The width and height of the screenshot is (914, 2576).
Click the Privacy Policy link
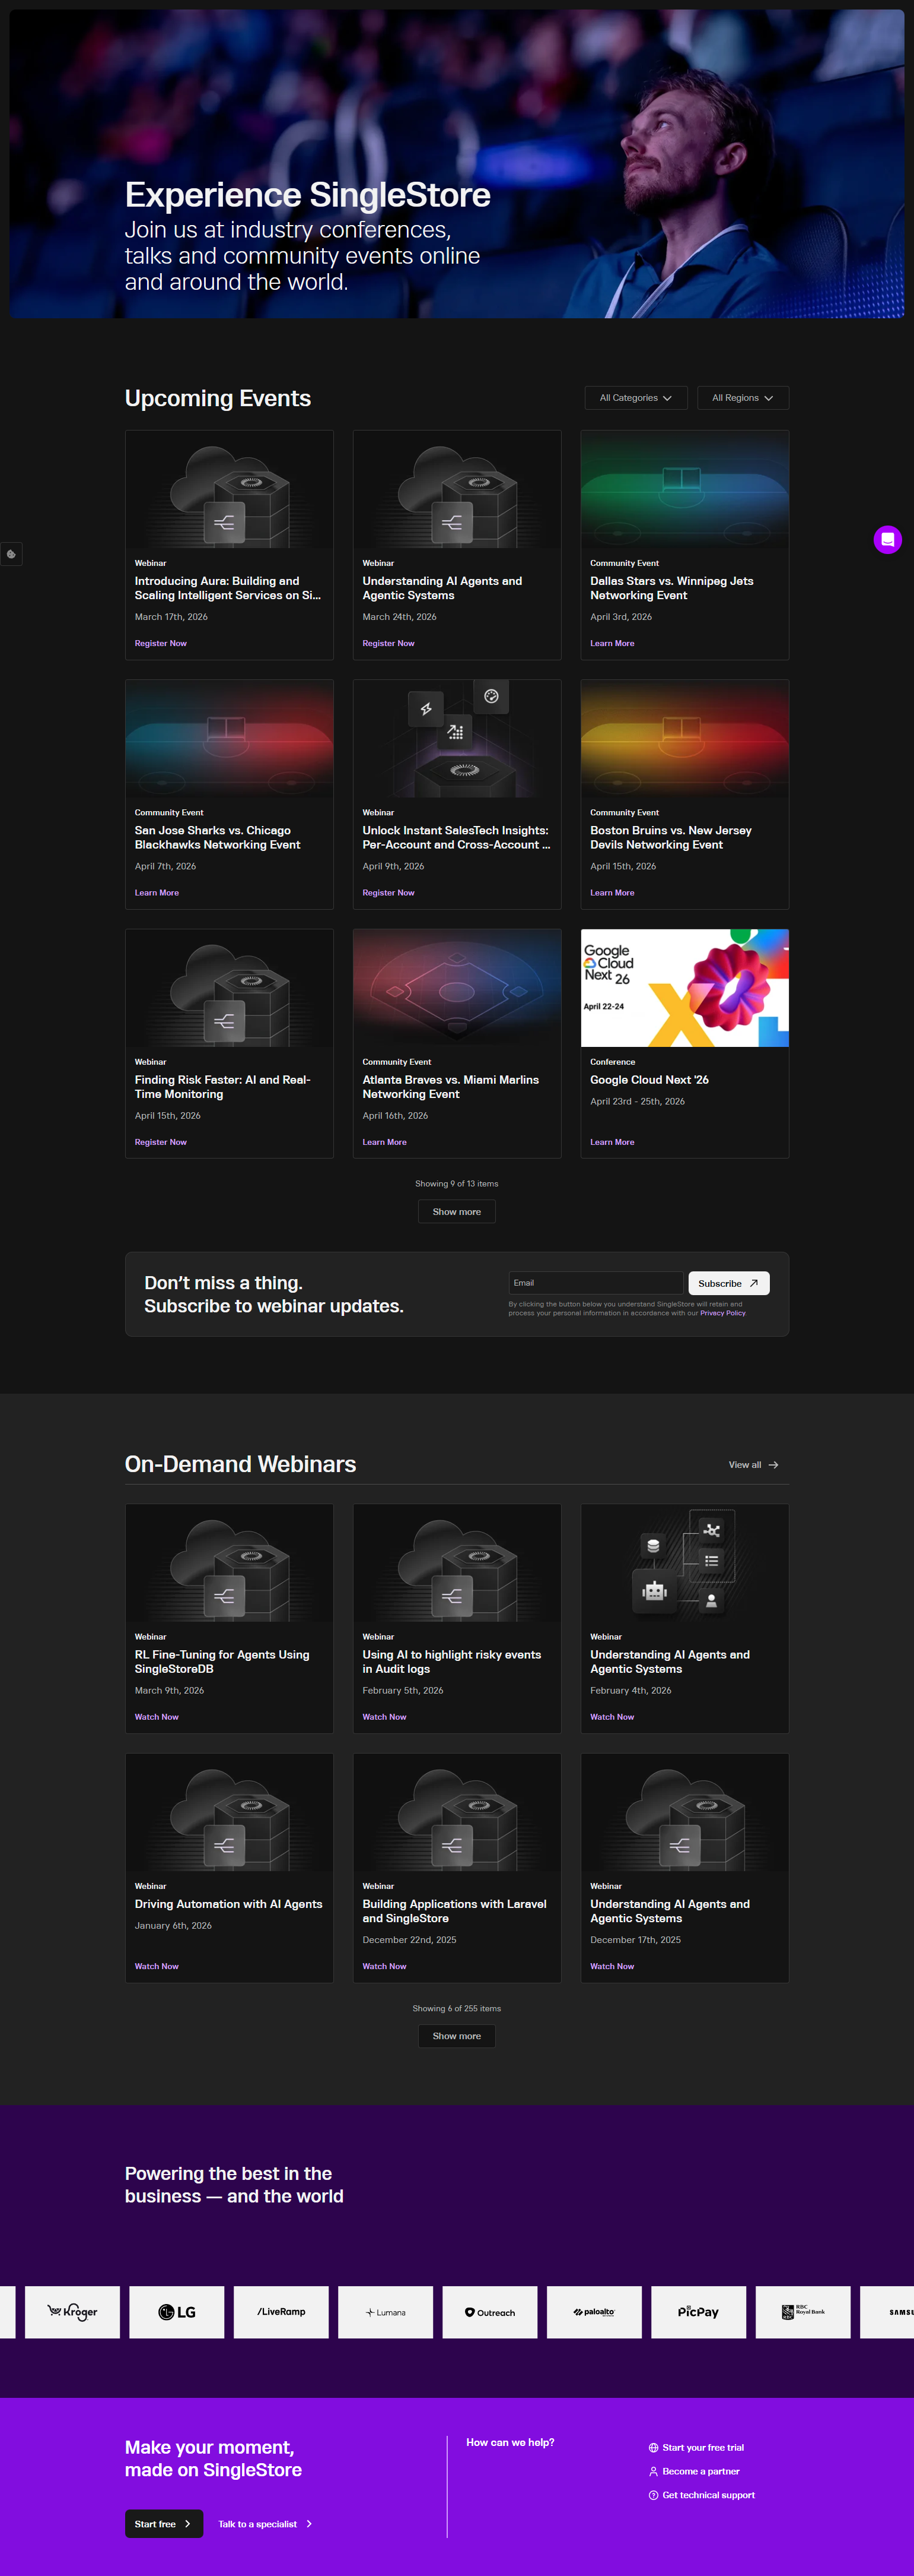722,1313
